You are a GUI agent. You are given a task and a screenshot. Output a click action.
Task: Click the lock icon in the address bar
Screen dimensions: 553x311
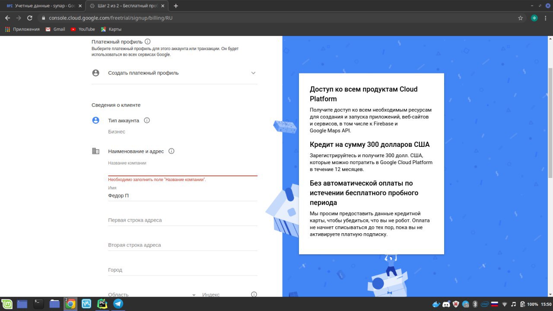(43, 18)
